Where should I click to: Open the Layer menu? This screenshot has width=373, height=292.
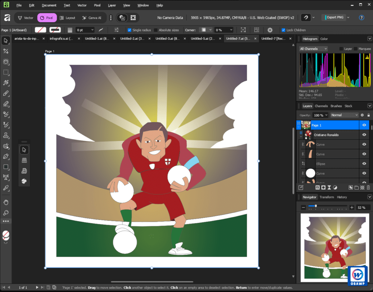112,5
